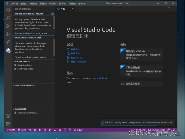Open the 选择(S) menu
Image resolution: width=185 pixels, height=139 pixels.
(x=33, y=4)
